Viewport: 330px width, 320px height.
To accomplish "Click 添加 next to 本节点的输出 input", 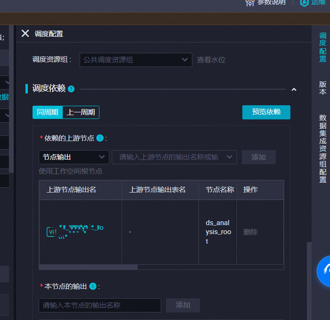I will [183, 305].
